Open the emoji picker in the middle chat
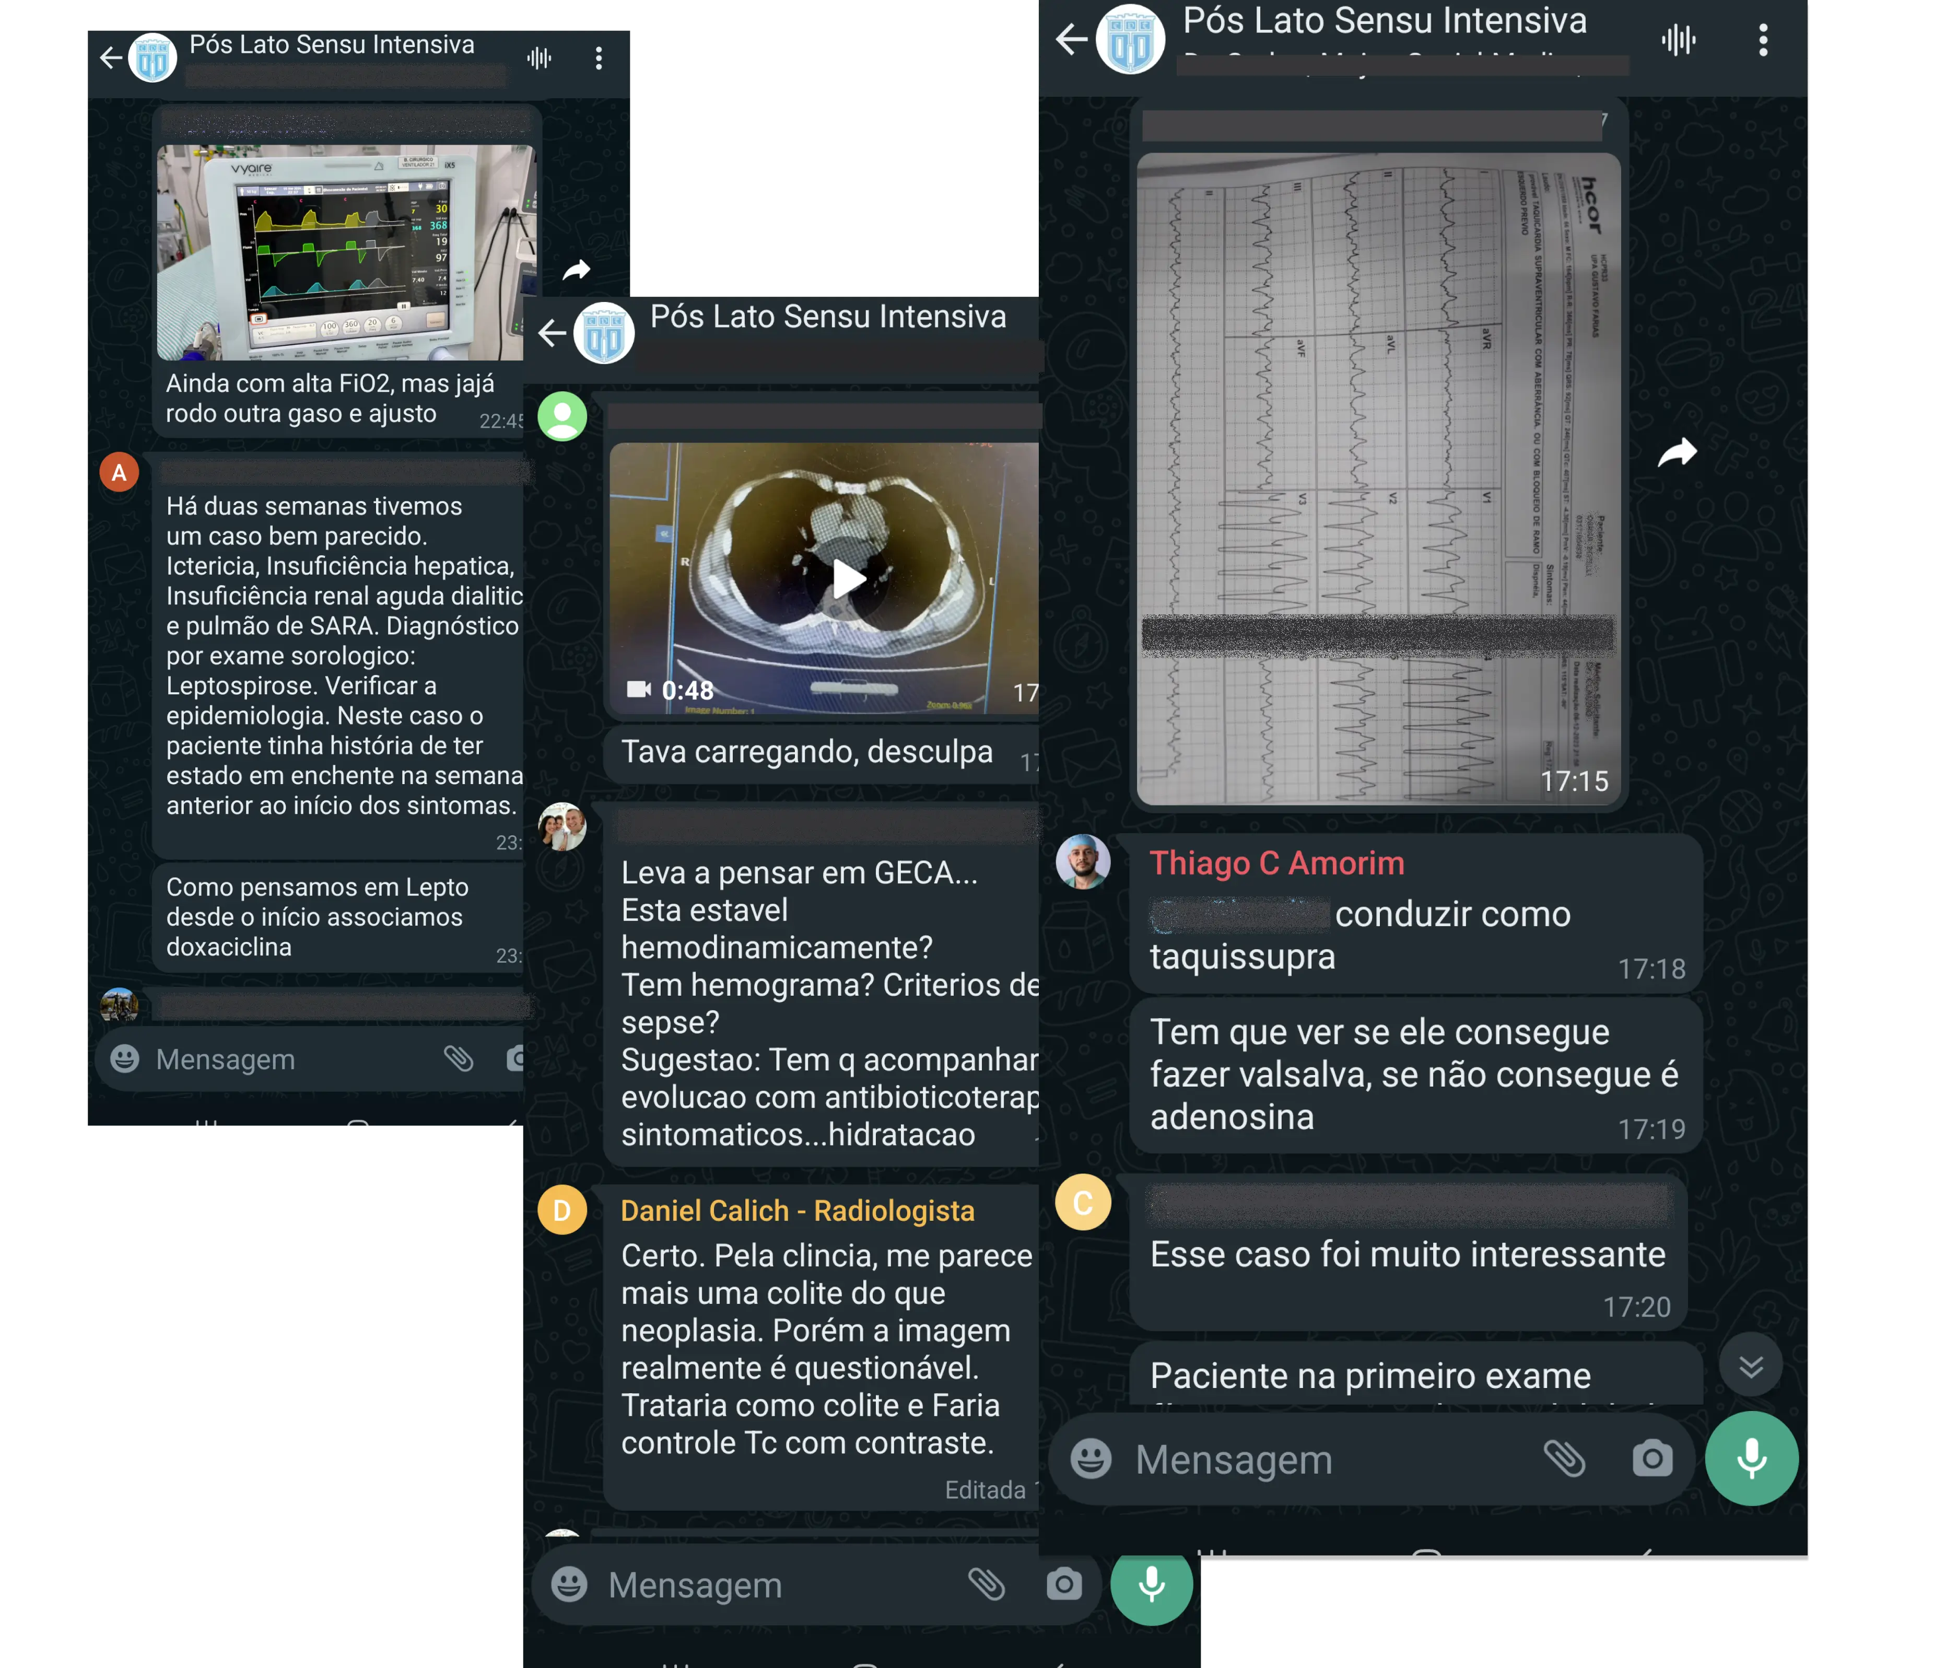This screenshot has height=1668, width=1934. point(569,1584)
